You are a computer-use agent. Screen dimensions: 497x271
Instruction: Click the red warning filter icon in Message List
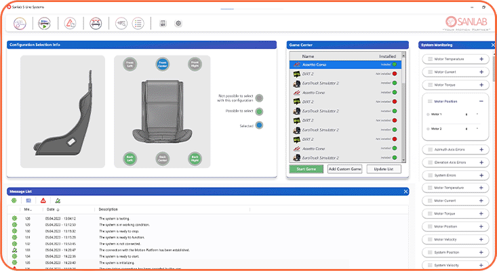pyautogui.click(x=43, y=201)
